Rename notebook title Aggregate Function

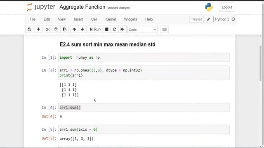pyautogui.click(x=82, y=7)
